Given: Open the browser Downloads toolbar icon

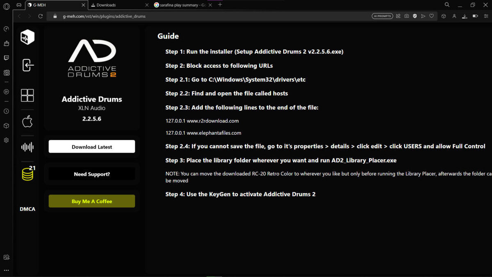Looking at the screenshot, I should (465, 16).
